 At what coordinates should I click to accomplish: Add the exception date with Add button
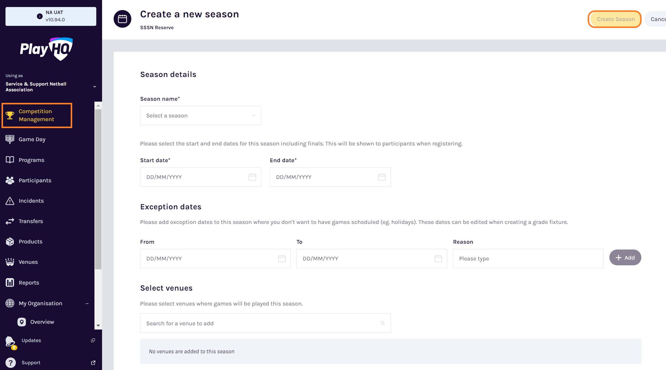625,258
